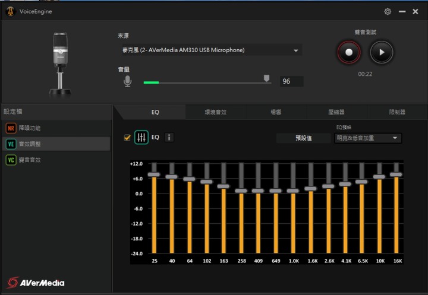Open the third effects tab
428x295 pixels.
[276, 112]
